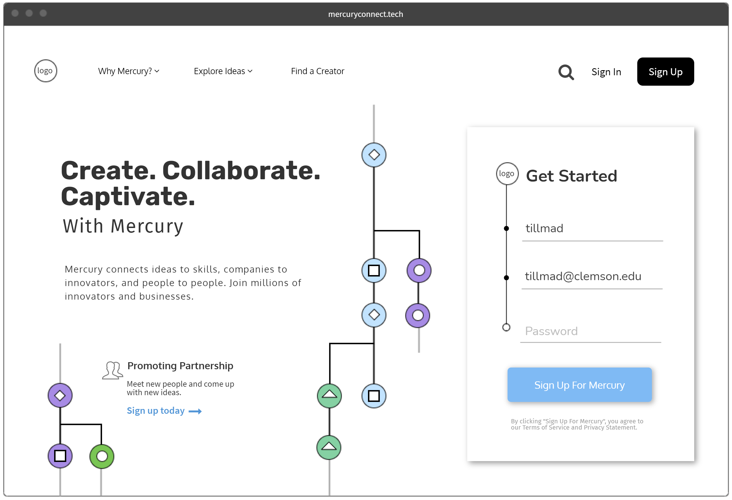This screenshot has height=500, width=732.
Task: Select the step dot beside the email field
Action: (506, 278)
